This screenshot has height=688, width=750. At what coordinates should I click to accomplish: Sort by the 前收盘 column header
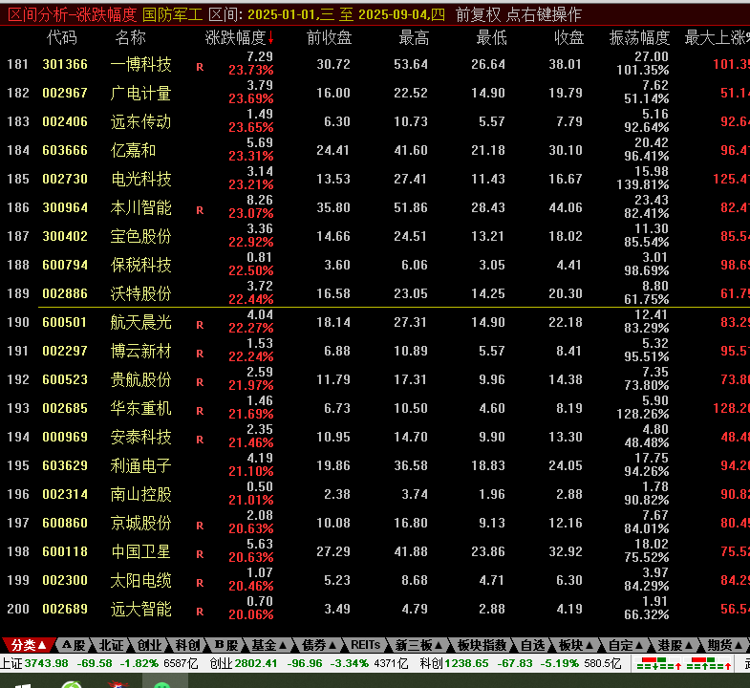(x=329, y=38)
